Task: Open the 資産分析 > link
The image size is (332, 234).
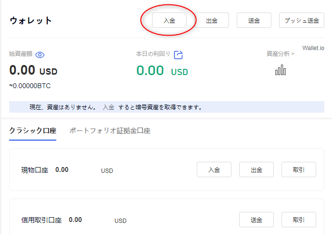Action: coord(280,54)
